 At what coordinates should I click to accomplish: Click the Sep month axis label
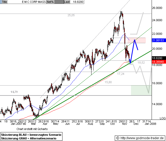tap(102, 124)
